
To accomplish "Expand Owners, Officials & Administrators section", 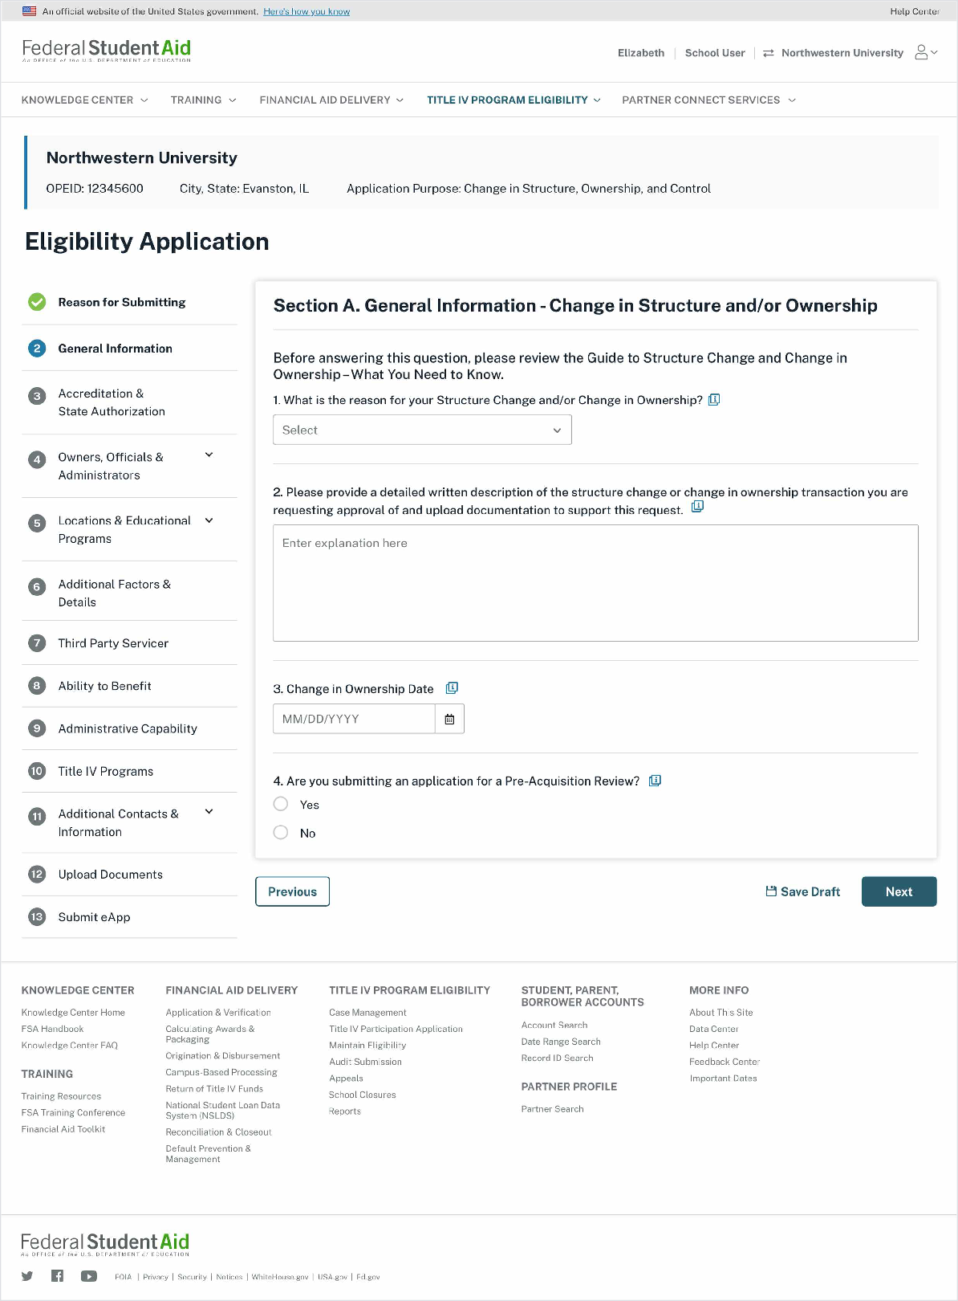I will [x=209, y=455].
